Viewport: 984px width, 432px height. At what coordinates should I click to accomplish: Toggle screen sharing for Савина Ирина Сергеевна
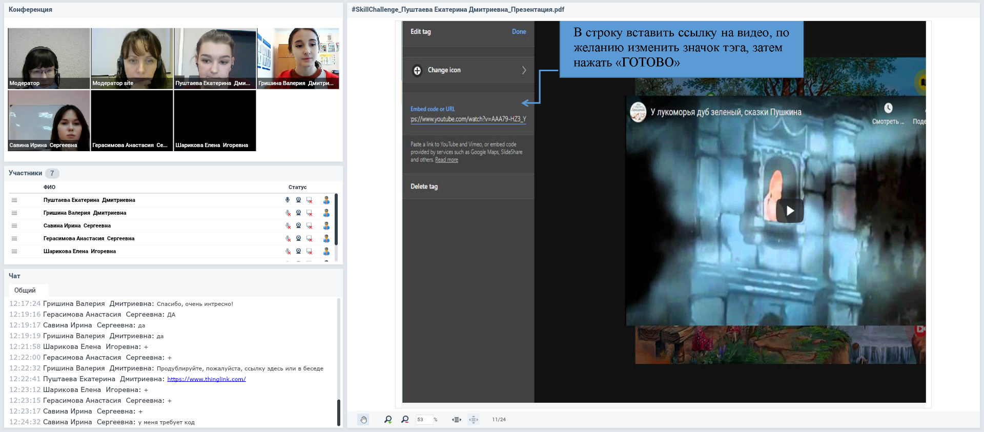coord(310,226)
